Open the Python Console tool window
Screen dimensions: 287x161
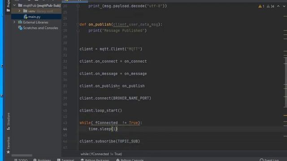pyautogui.click(x=130, y=160)
